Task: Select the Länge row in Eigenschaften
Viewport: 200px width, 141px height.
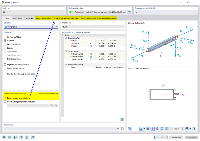Action: click(94, 41)
